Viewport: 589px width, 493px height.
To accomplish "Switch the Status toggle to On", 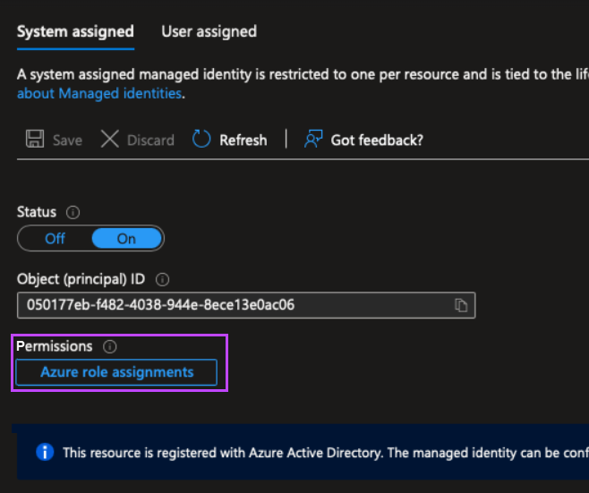I will pyautogui.click(x=126, y=239).
